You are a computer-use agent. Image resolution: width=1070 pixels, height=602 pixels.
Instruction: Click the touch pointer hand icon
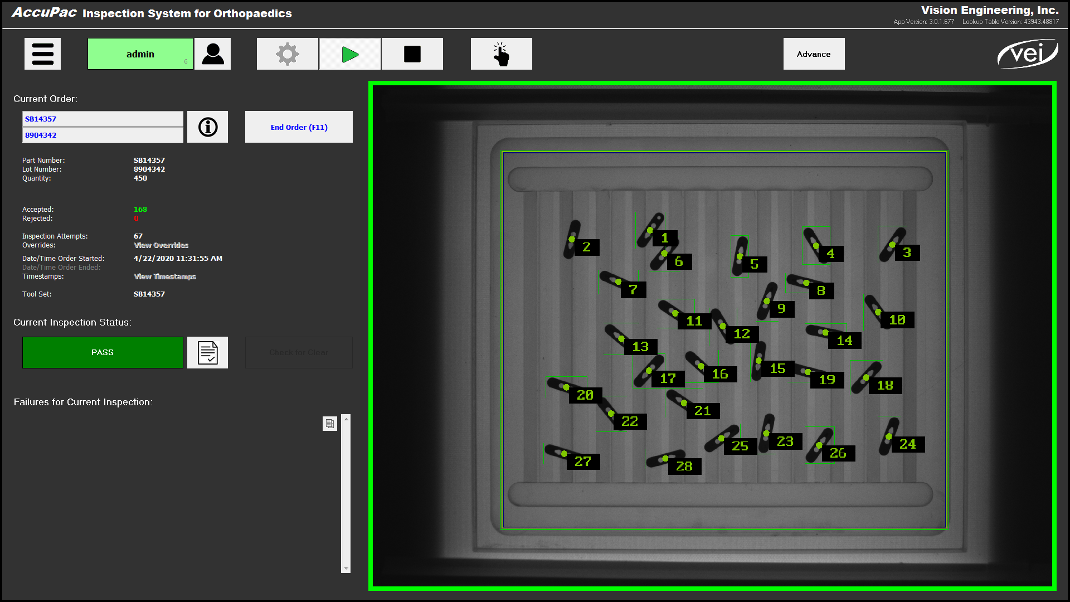click(x=502, y=54)
